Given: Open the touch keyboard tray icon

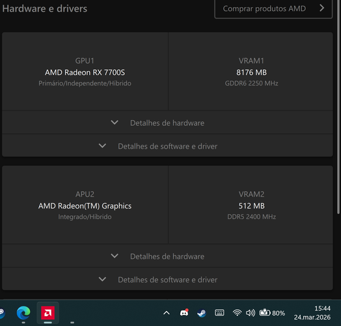Looking at the screenshot, I should point(219,313).
